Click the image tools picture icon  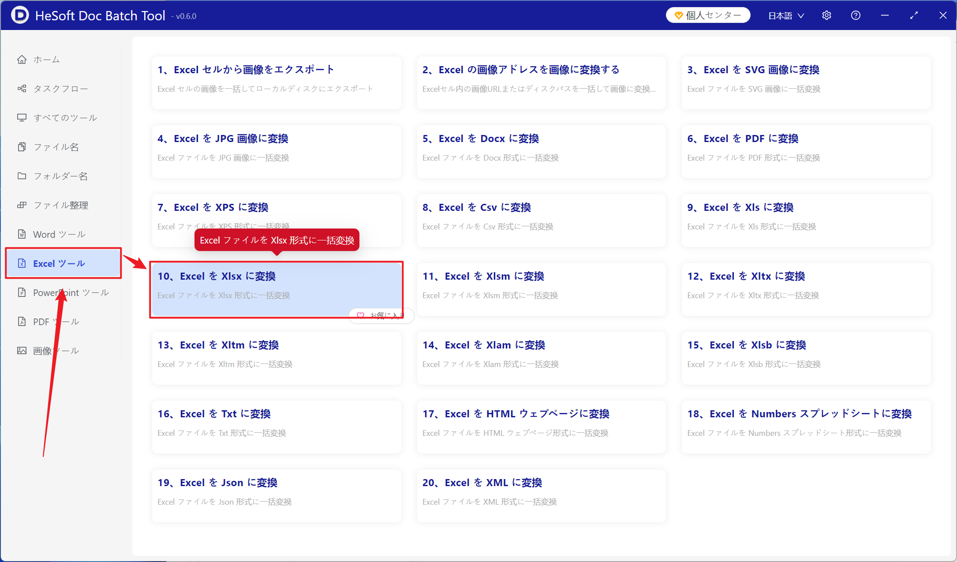(22, 351)
